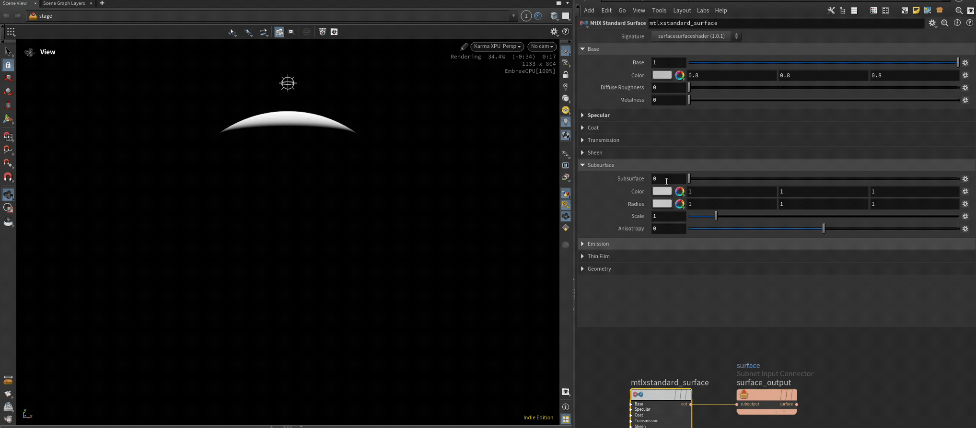
Task: Select the arrow select tool in left toolbar
Action: (8, 51)
